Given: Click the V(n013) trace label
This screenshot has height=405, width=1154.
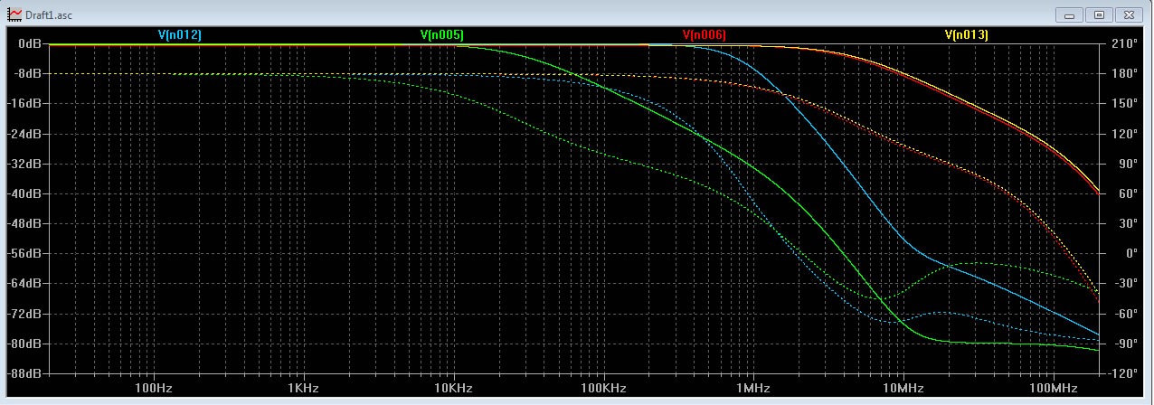Looking at the screenshot, I should [x=966, y=35].
